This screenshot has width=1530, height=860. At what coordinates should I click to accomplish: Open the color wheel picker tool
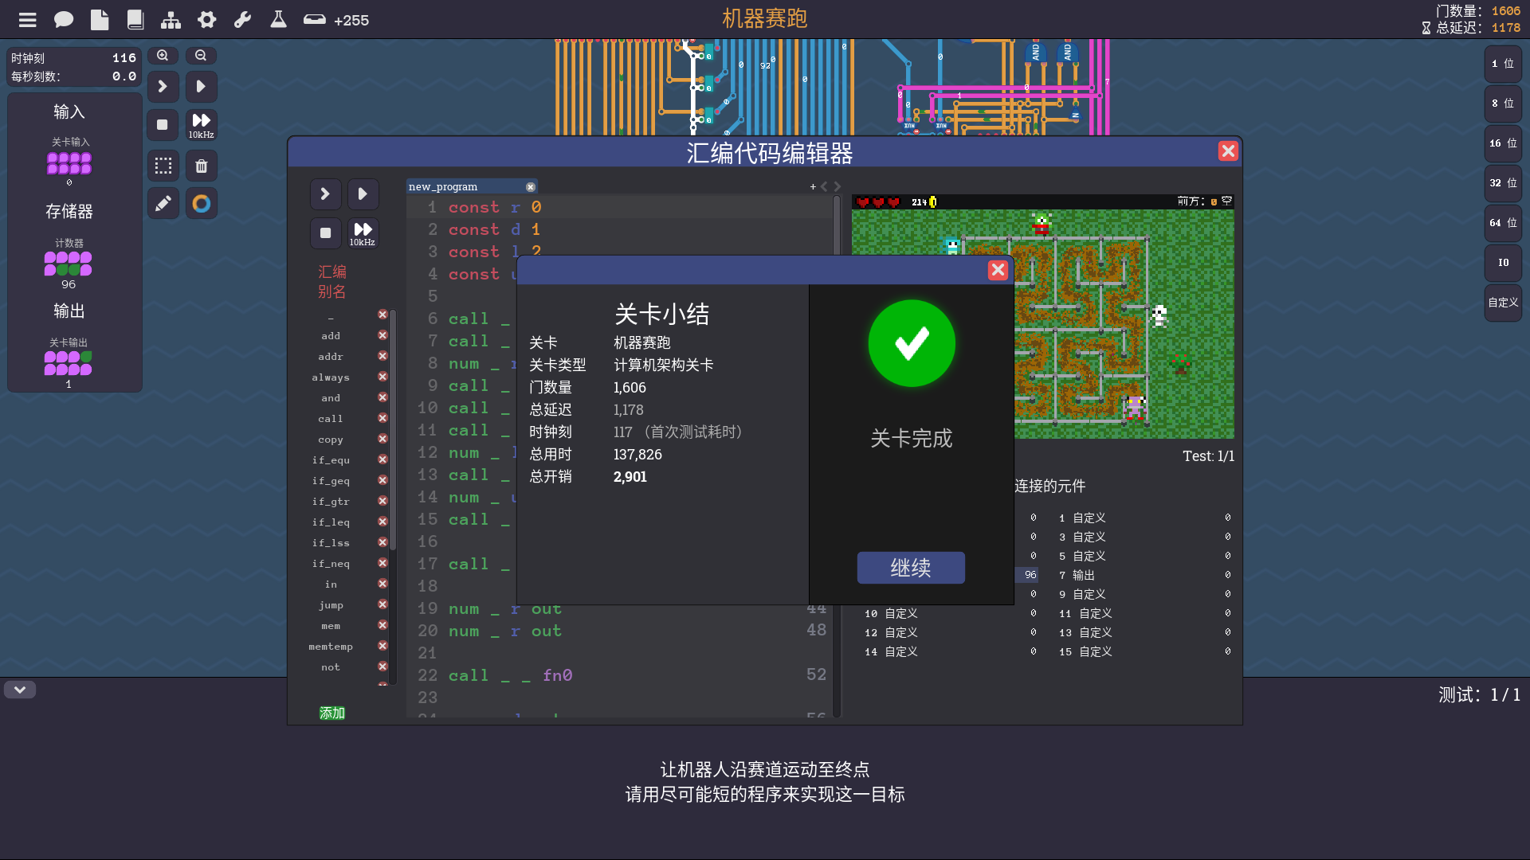click(x=202, y=204)
